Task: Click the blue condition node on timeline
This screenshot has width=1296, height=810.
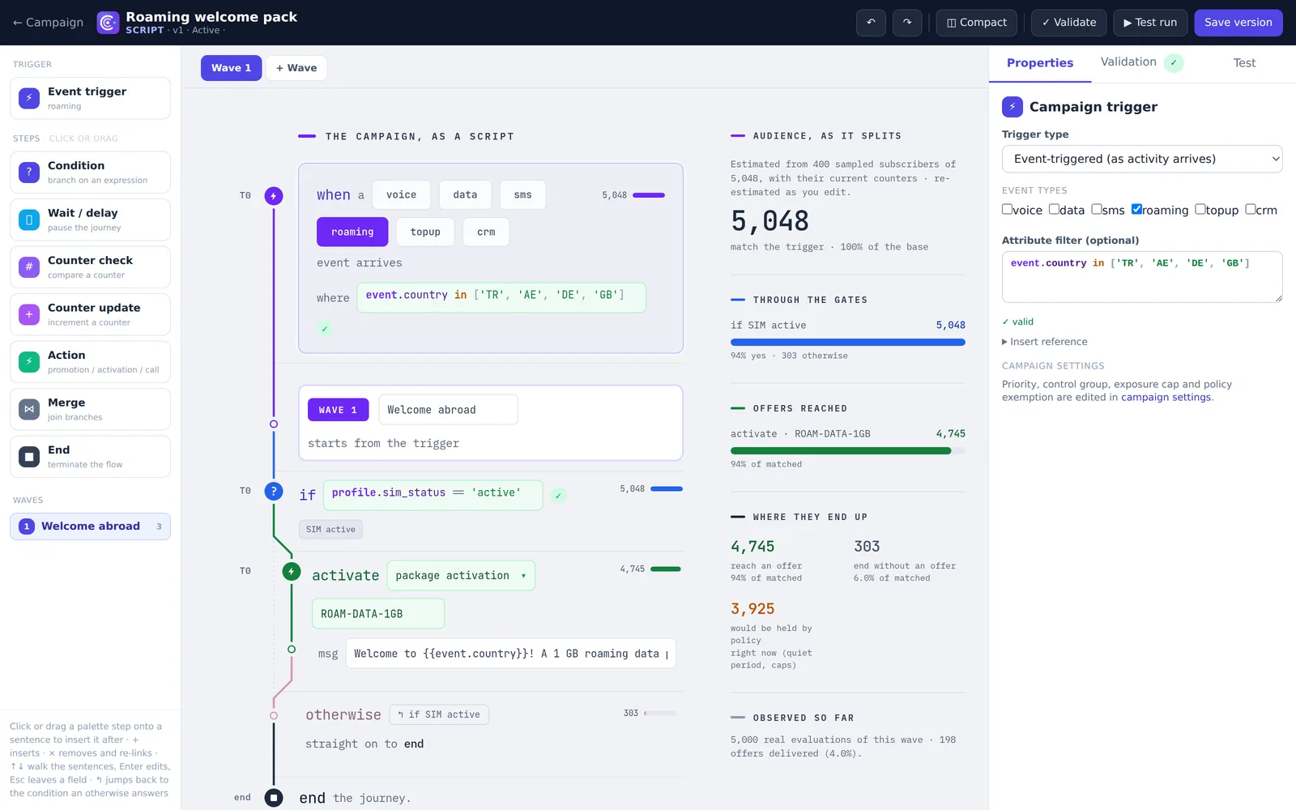Action: tap(274, 491)
